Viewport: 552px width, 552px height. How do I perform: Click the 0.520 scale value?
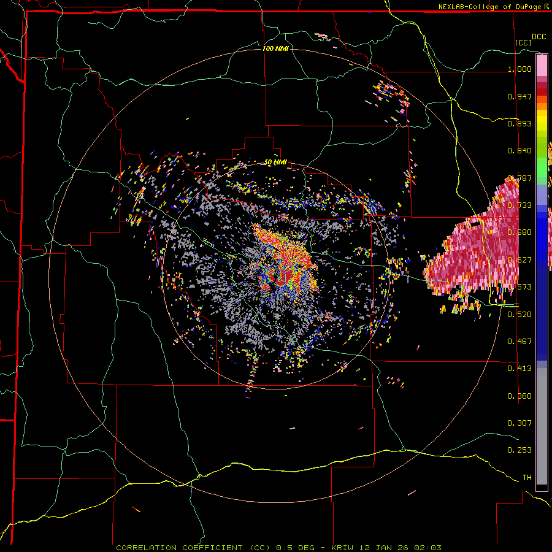click(519, 315)
